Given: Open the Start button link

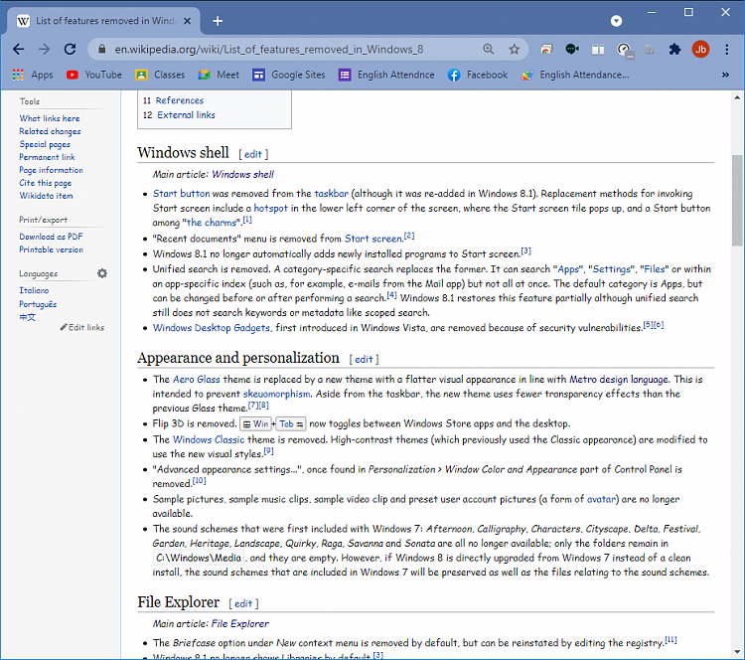Looking at the screenshot, I should 181,194.
